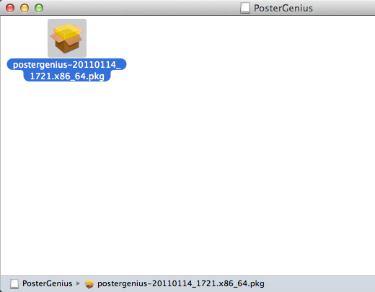Click the disk proxy icon beside window title
Screen dimensions: 375x292
click(x=245, y=8)
